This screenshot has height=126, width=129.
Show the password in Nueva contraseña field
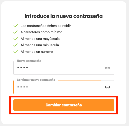(x=107, y=68)
